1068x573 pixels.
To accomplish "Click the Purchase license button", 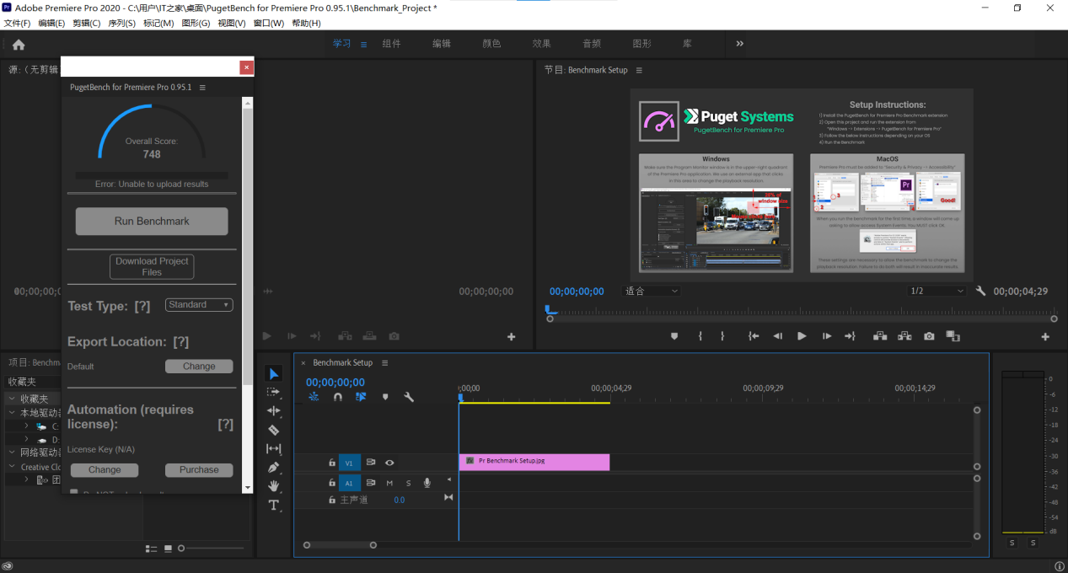I will pos(199,470).
